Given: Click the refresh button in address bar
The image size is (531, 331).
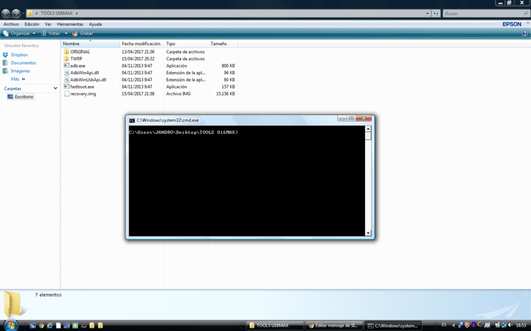Looking at the screenshot, I should pyautogui.click(x=435, y=14).
